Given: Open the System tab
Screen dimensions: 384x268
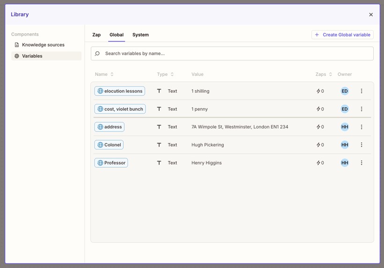Looking at the screenshot, I should point(140,35).
